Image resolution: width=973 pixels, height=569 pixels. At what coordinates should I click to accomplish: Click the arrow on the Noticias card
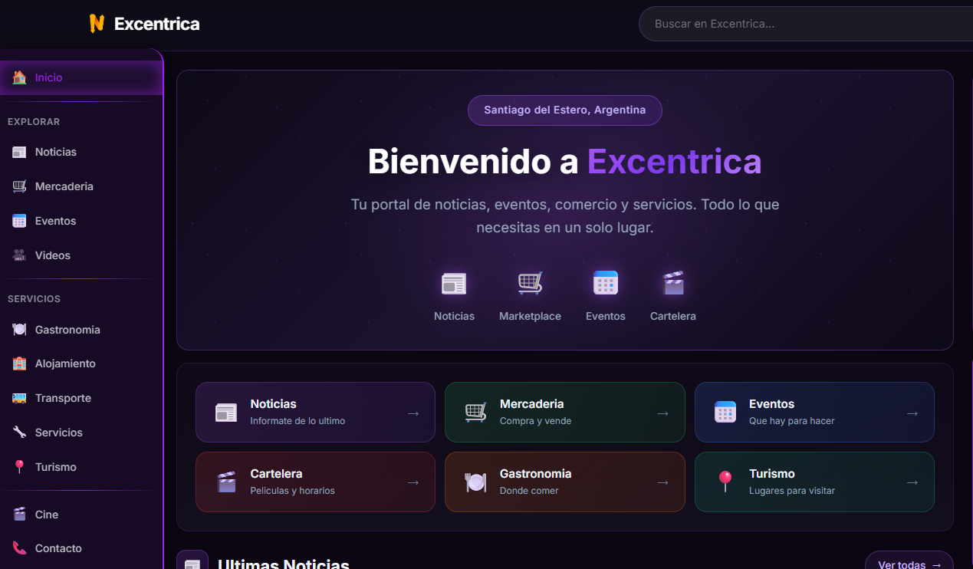pos(414,412)
